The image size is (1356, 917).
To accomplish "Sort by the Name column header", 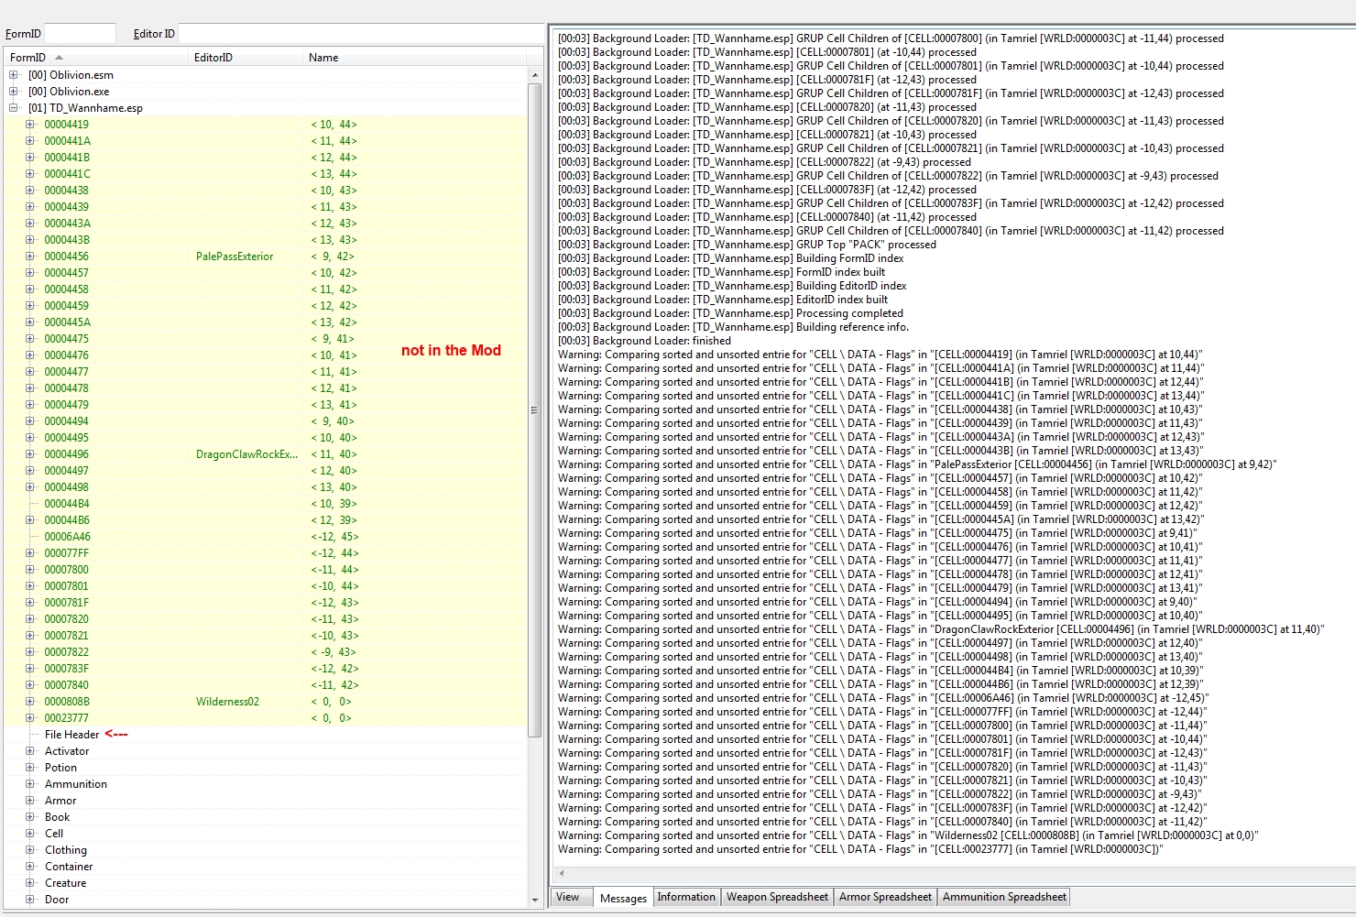I will (x=414, y=57).
